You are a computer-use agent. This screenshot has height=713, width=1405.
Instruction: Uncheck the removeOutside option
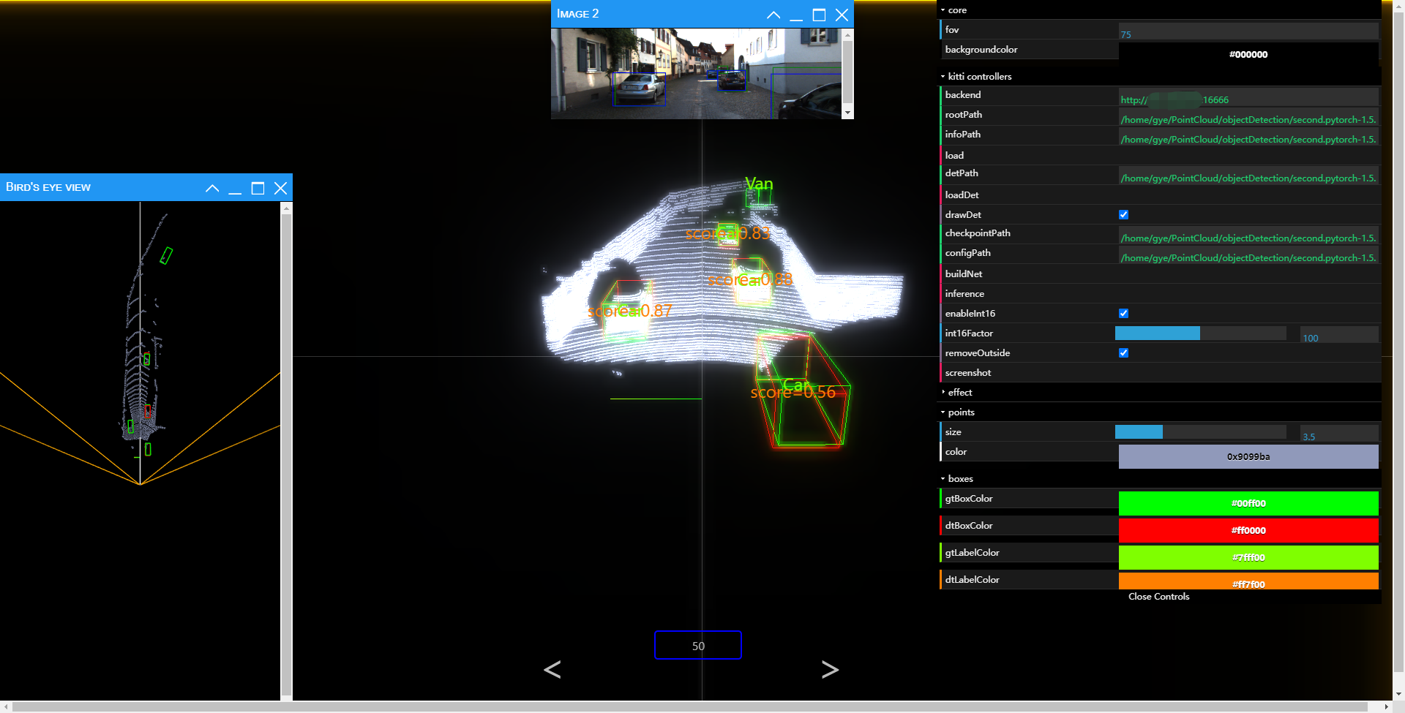click(1124, 352)
